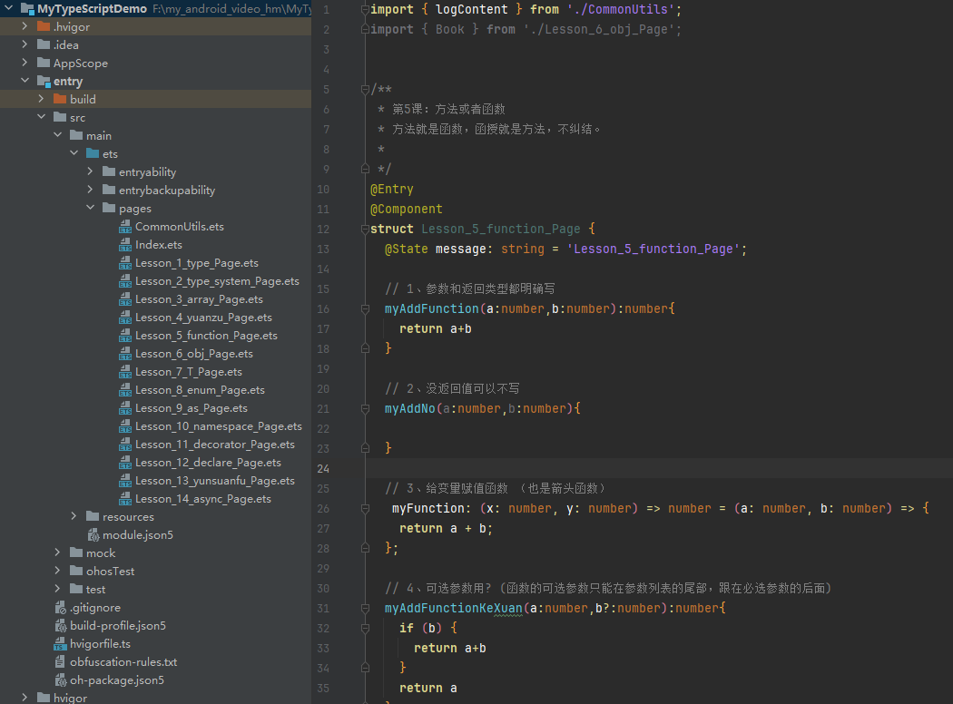Image resolution: width=953 pixels, height=704 pixels.
Task: Fold the import block at line 1
Action: [365, 9]
